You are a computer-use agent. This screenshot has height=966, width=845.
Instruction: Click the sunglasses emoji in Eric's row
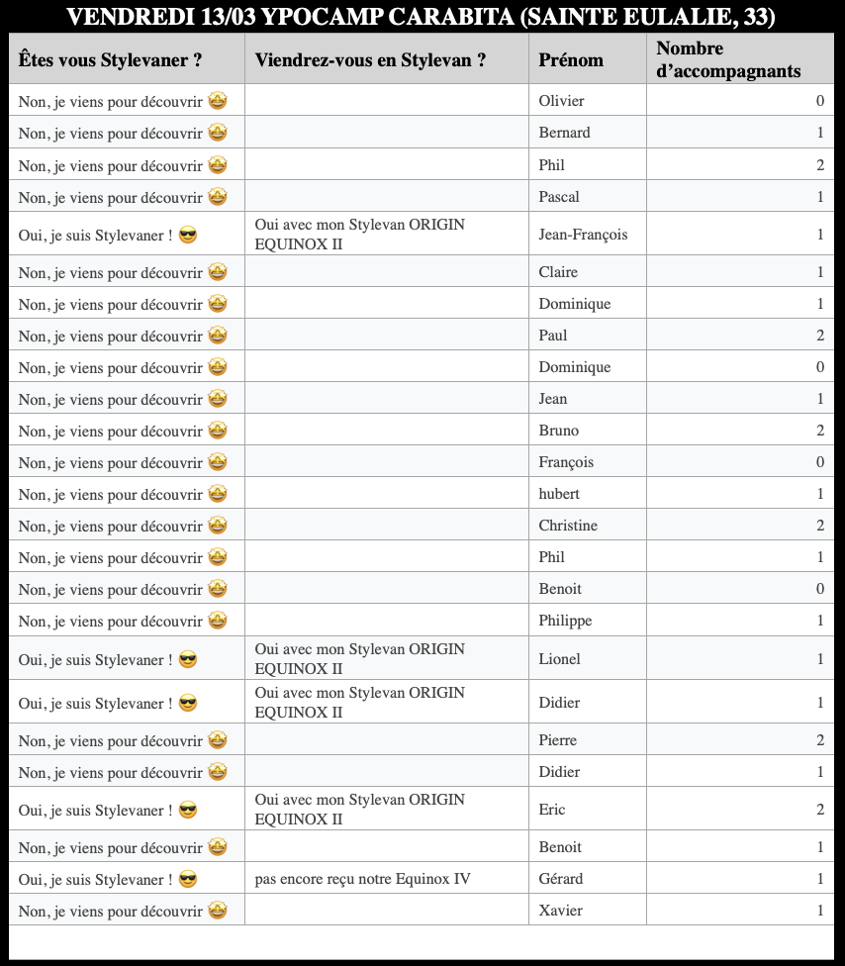click(188, 811)
